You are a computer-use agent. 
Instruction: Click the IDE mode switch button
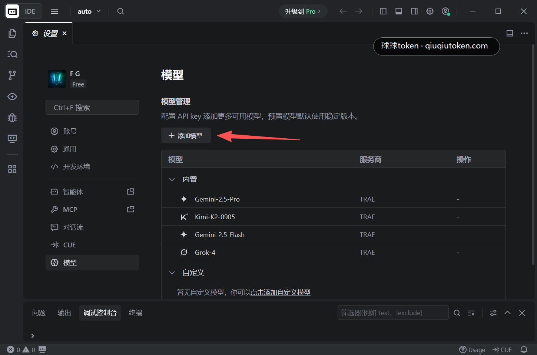coord(23,11)
